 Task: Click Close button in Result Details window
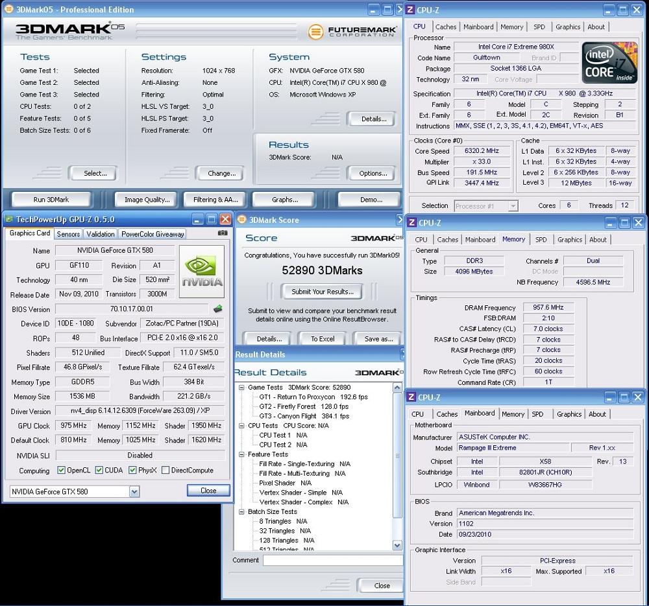[x=382, y=585]
